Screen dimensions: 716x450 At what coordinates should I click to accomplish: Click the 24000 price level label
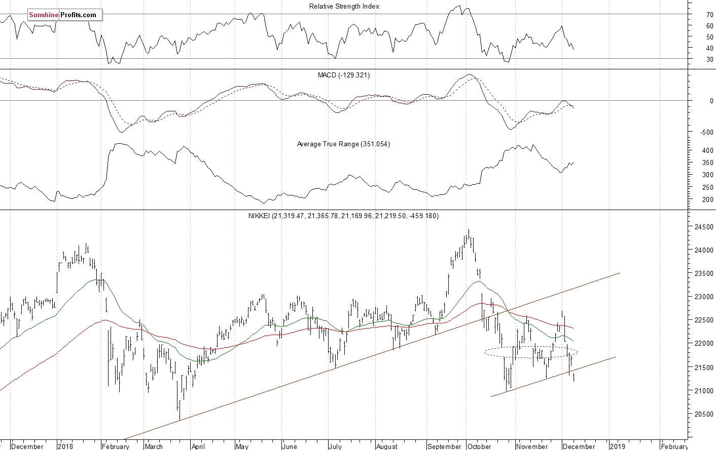click(x=704, y=251)
